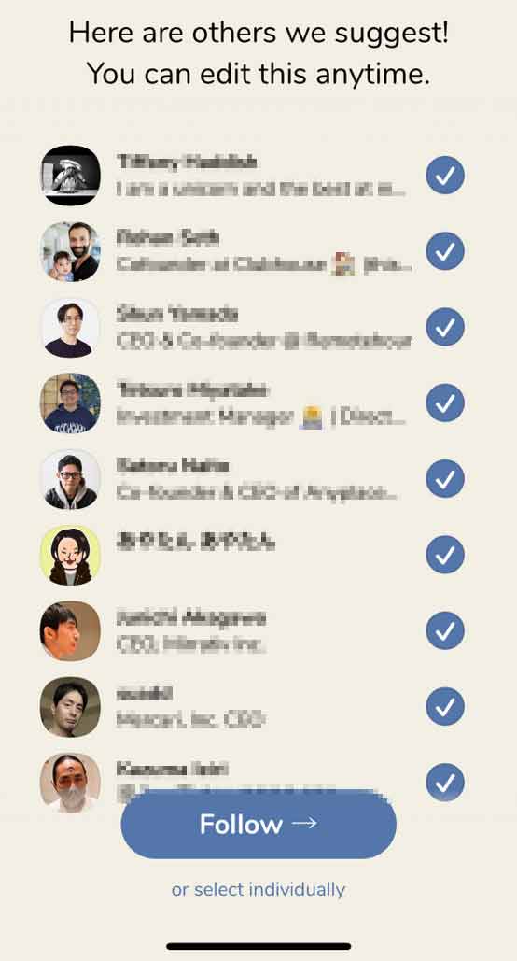517x961 pixels.
Task: Uncheck the last visible row's checkmark
Action: coord(445,782)
